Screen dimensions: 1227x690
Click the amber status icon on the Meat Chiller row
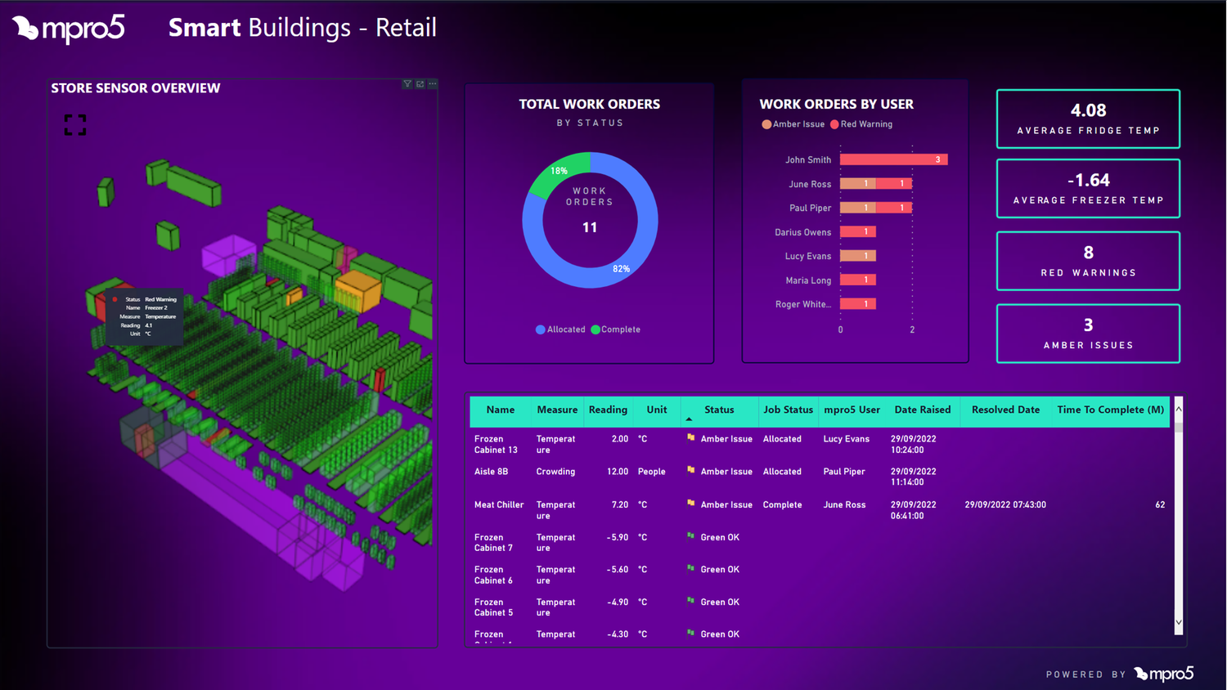click(x=691, y=504)
